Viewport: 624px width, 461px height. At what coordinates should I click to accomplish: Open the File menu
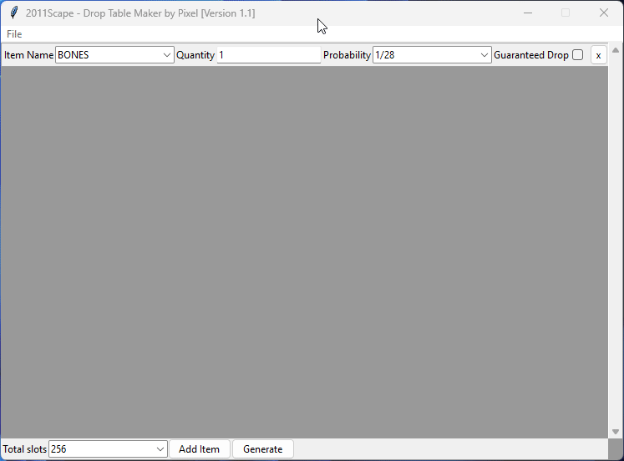[x=14, y=34]
